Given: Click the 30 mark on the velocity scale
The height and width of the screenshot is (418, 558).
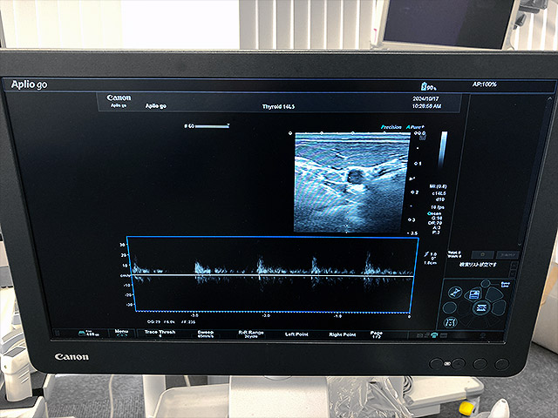Looking at the screenshot, I should point(122,245).
